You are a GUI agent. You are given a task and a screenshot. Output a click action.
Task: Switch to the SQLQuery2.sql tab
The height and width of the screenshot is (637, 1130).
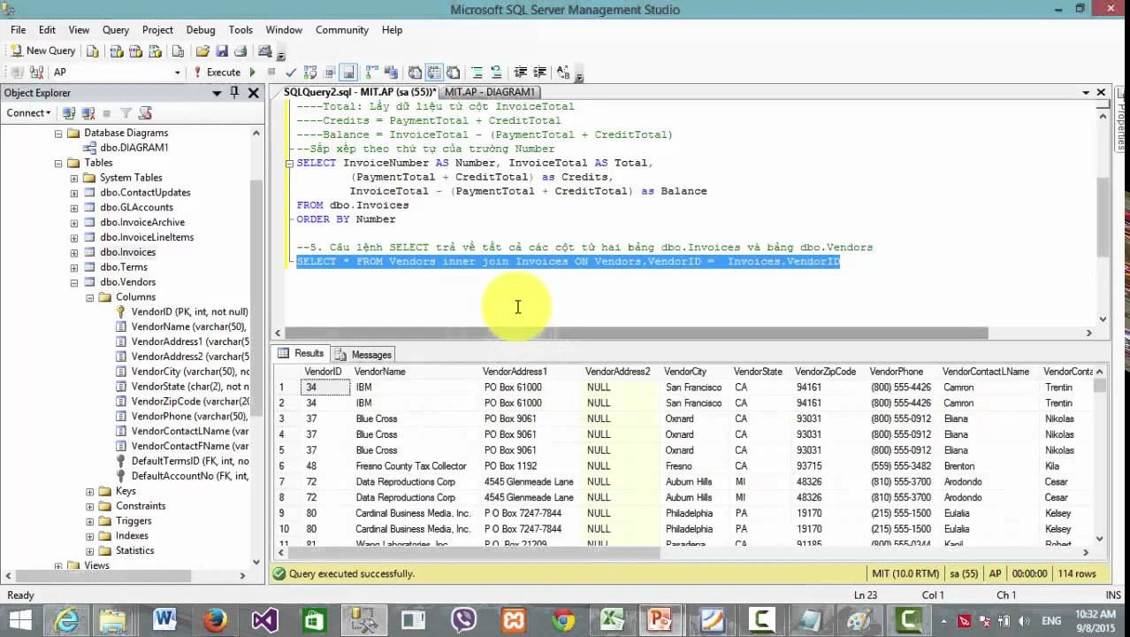click(x=358, y=92)
